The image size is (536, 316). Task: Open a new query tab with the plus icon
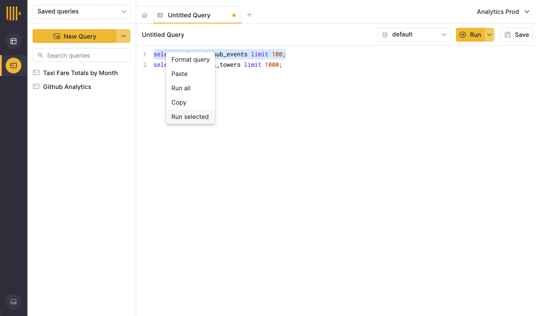click(x=249, y=15)
